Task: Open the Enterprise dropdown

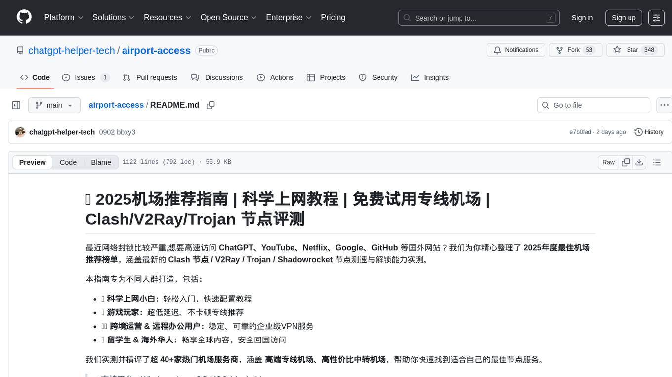Action: pos(289,17)
